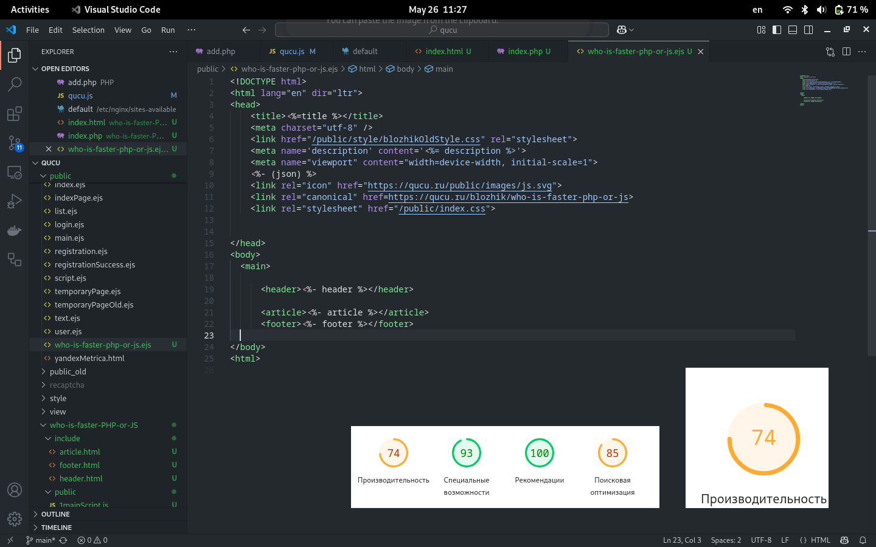Image resolution: width=876 pixels, height=547 pixels.
Task: Open notifications bell in status bar
Action: click(x=863, y=540)
